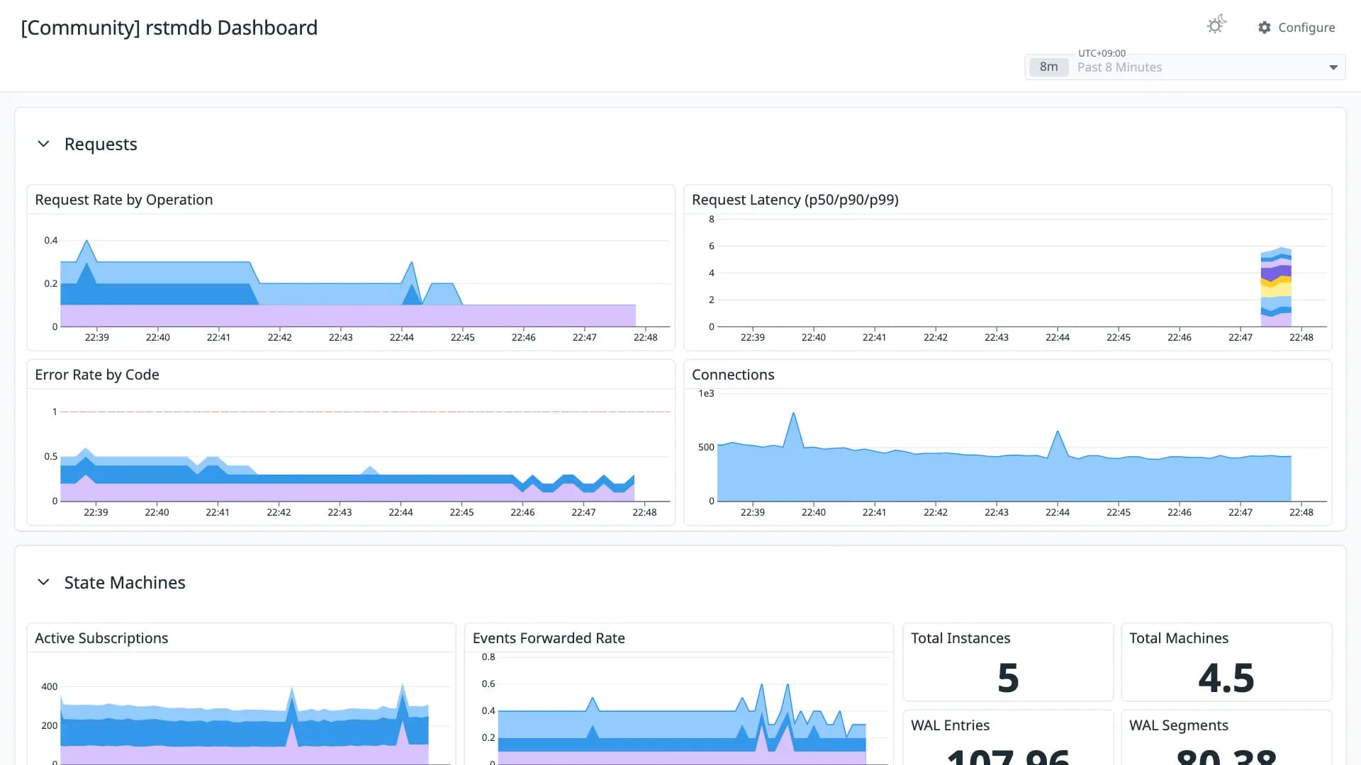Click the WAL Entries widget title
This screenshot has height=765, width=1361.
click(950, 725)
